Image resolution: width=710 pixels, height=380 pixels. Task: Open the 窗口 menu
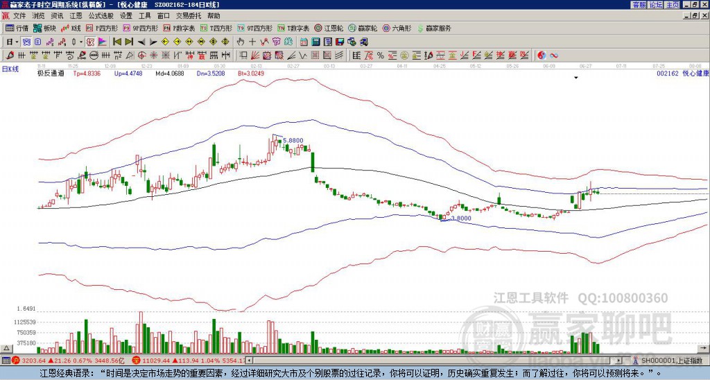(x=164, y=16)
